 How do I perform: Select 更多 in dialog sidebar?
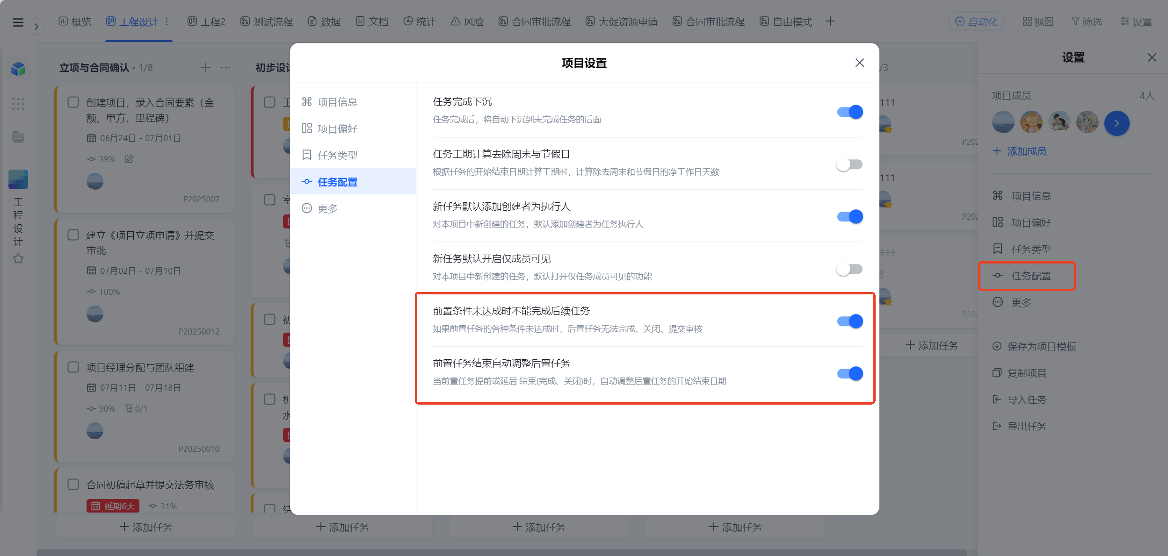click(353, 208)
